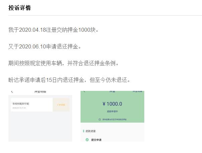Click the line mentioning 2020.06.10 refund request
The height and width of the screenshot is (153, 202).
(45, 46)
